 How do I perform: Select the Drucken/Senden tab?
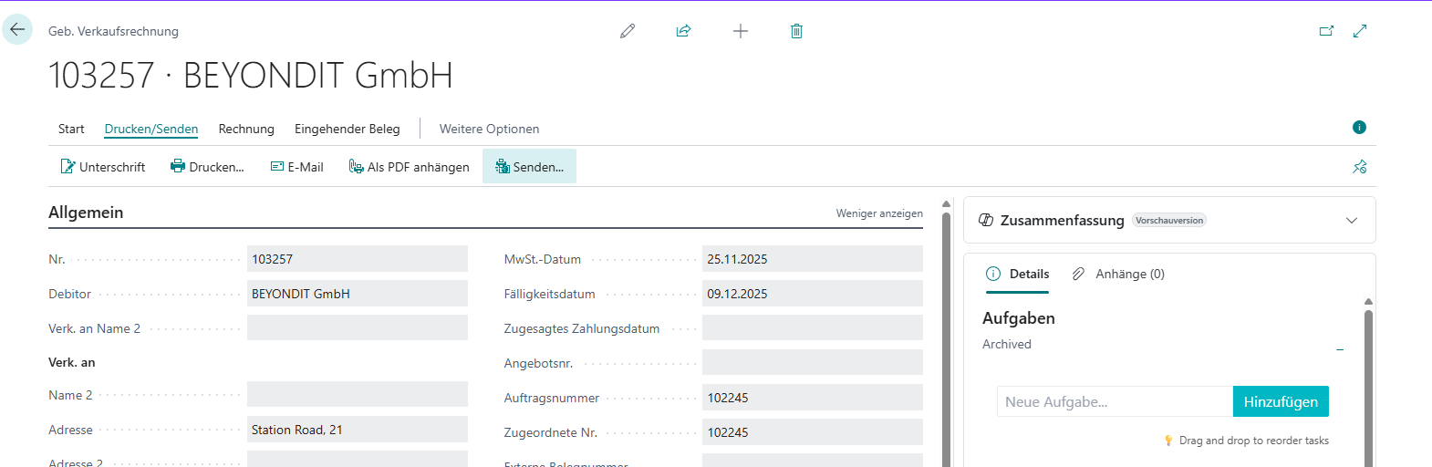[151, 129]
